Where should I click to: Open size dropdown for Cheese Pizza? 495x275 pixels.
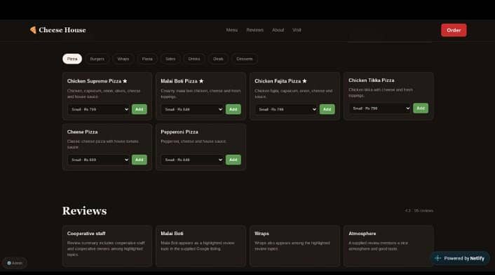98,160
